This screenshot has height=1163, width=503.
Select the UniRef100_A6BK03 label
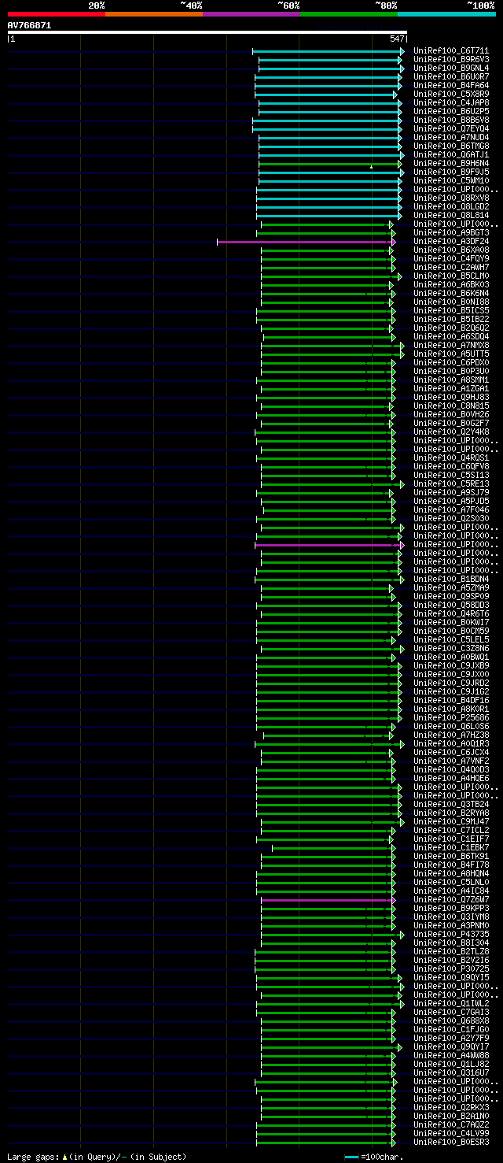point(451,285)
